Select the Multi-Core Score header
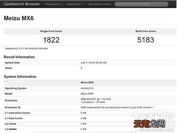This screenshot has height=133, width=177. pyautogui.click(x=145, y=31)
